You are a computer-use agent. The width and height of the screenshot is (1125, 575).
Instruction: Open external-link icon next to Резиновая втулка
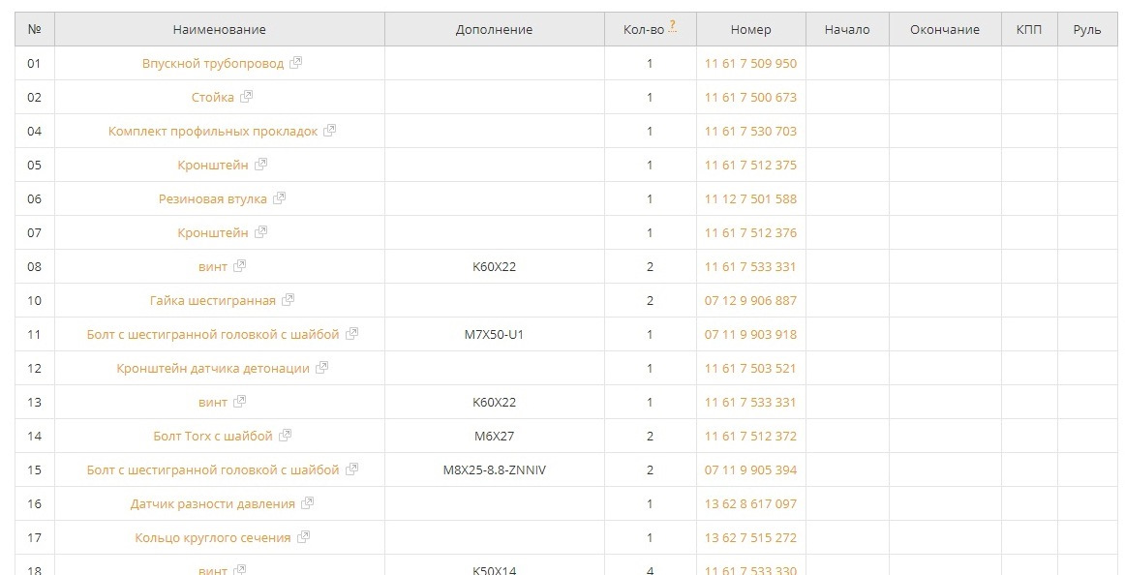coord(280,198)
